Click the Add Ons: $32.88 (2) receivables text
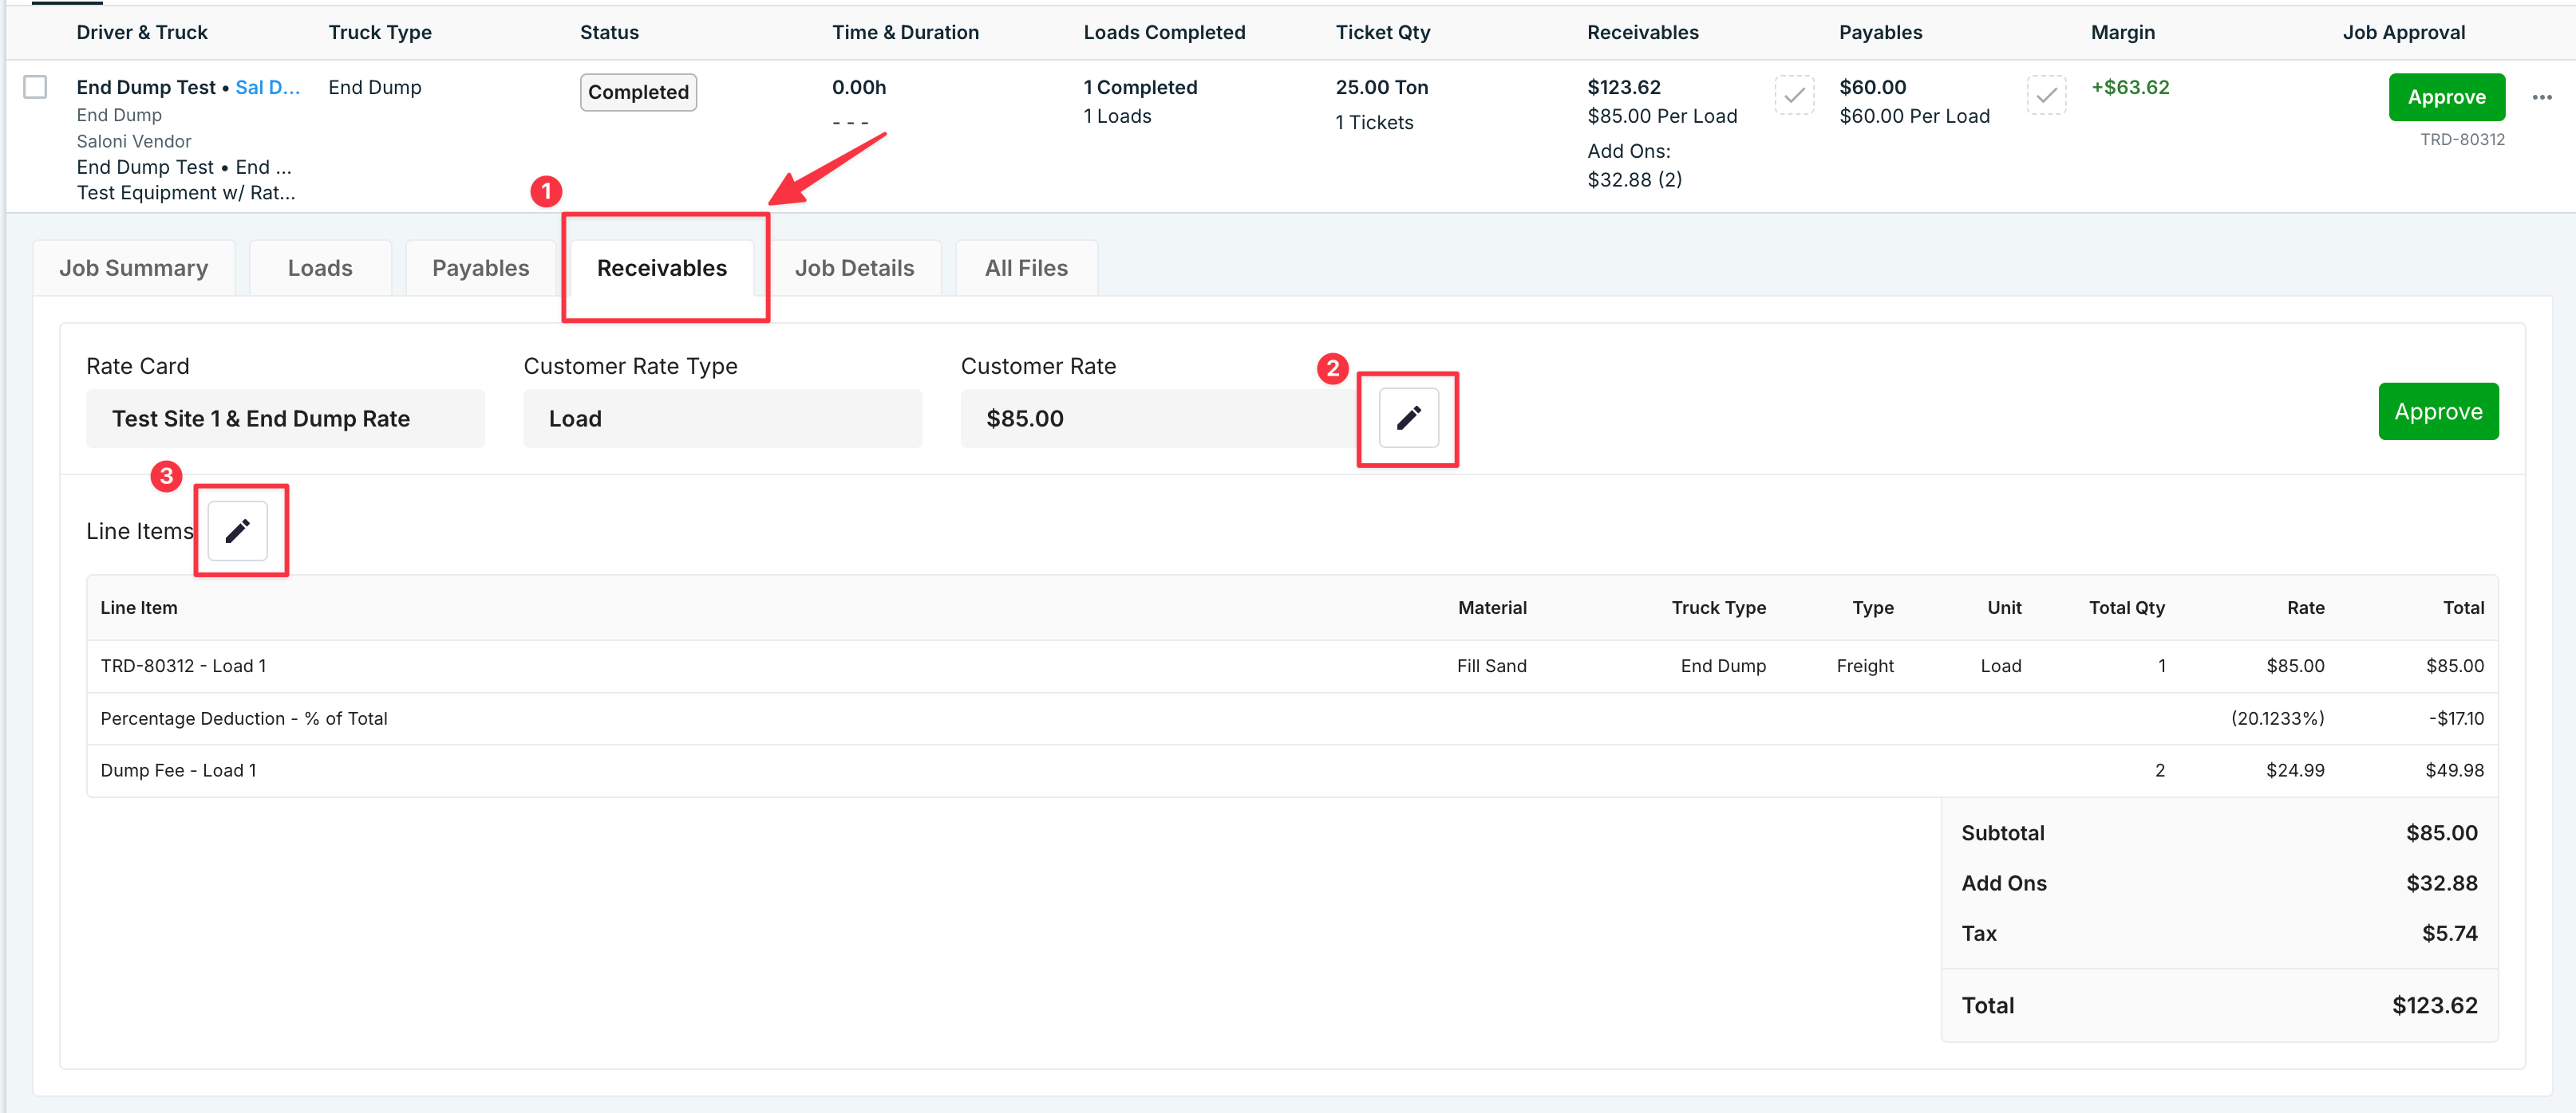Screen dimensions: 2576x1113 click(1634, 165)
